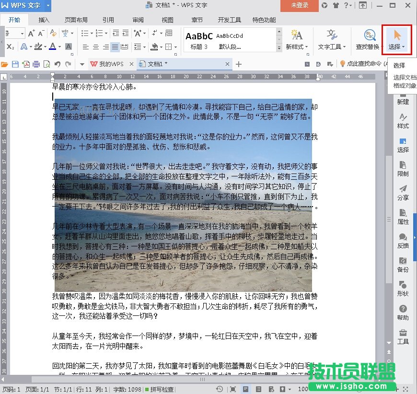The height and width of the screenshot is (394, 417).
Task: Expand the font color dropdown arrow
Action: point(59,47)
